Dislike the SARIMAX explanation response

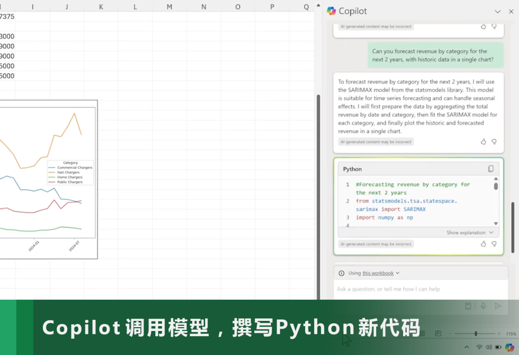click(494, 142)
